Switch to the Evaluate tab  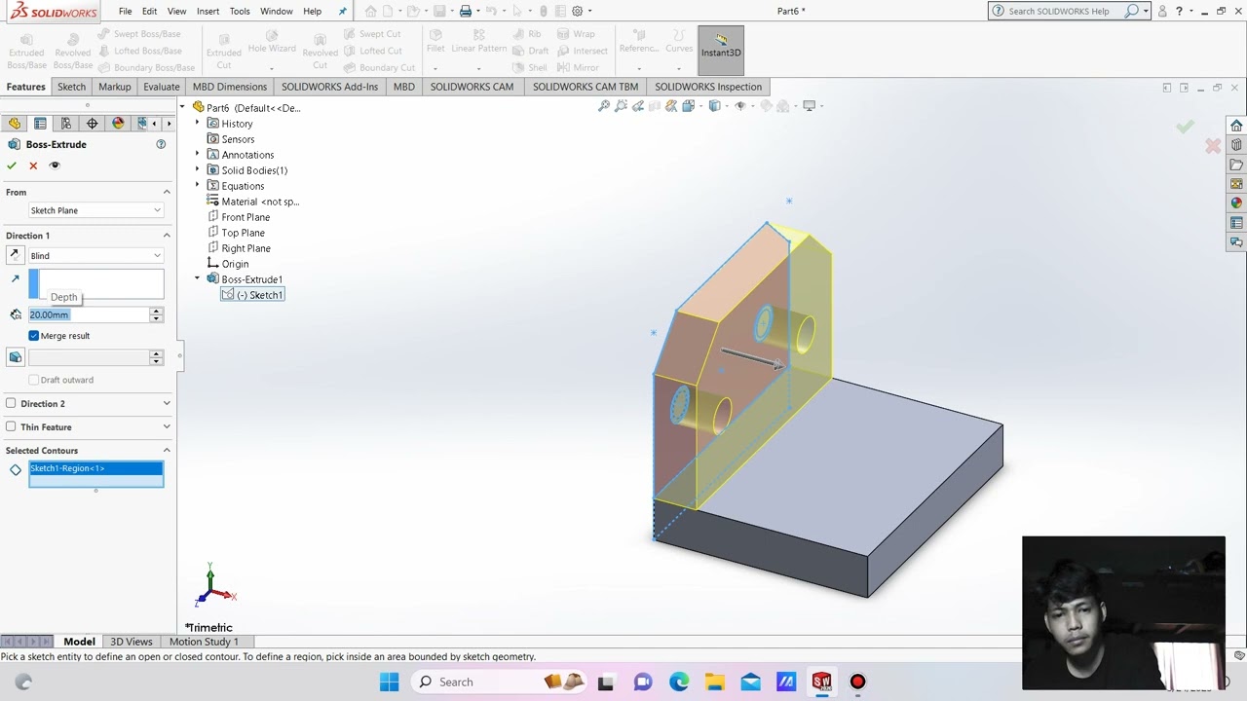tap(161, 87)
